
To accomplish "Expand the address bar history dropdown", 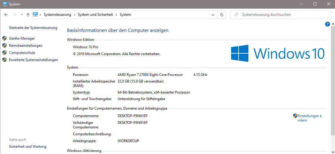I will [x=213, y=15].
